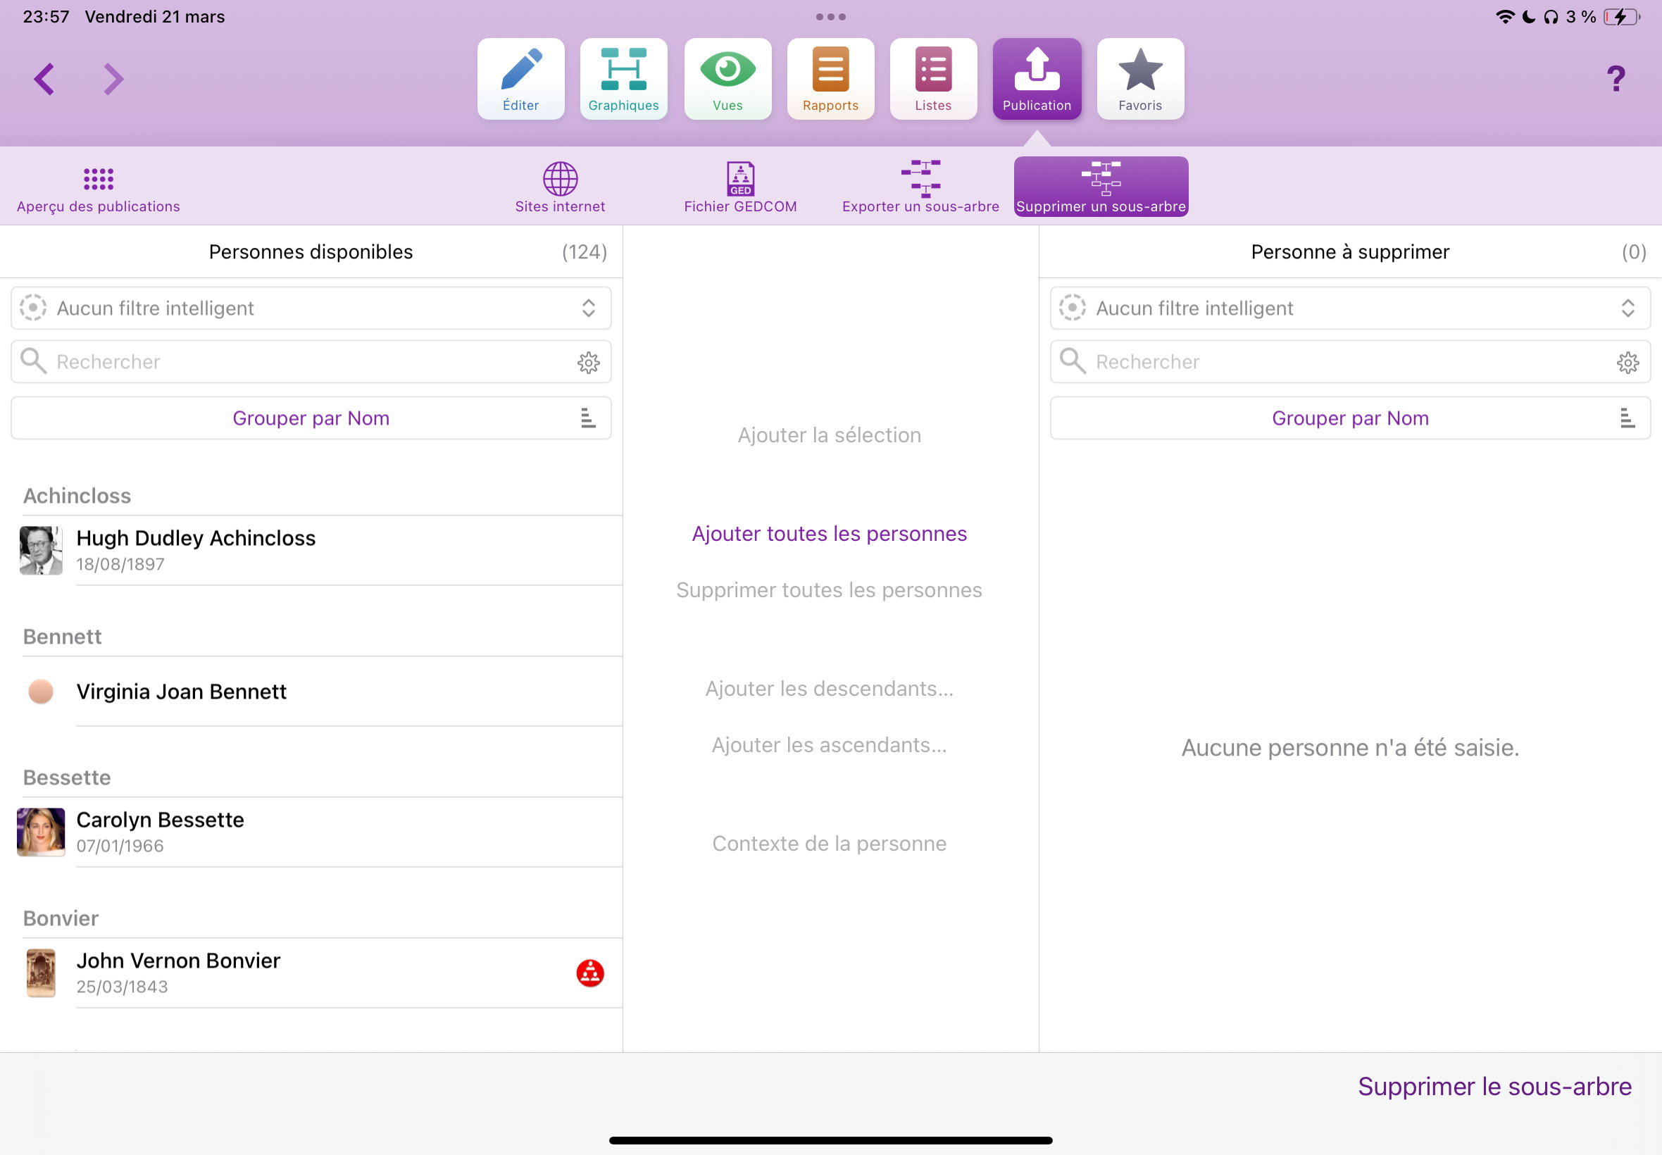
Task: Open Sites internet publication
Action: (x=559, y=187)
